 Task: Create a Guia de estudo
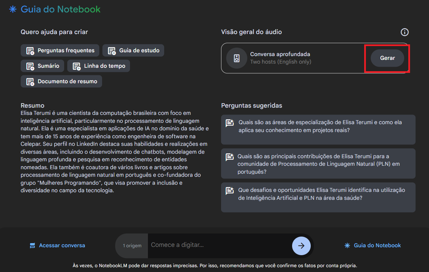[133, 51]
